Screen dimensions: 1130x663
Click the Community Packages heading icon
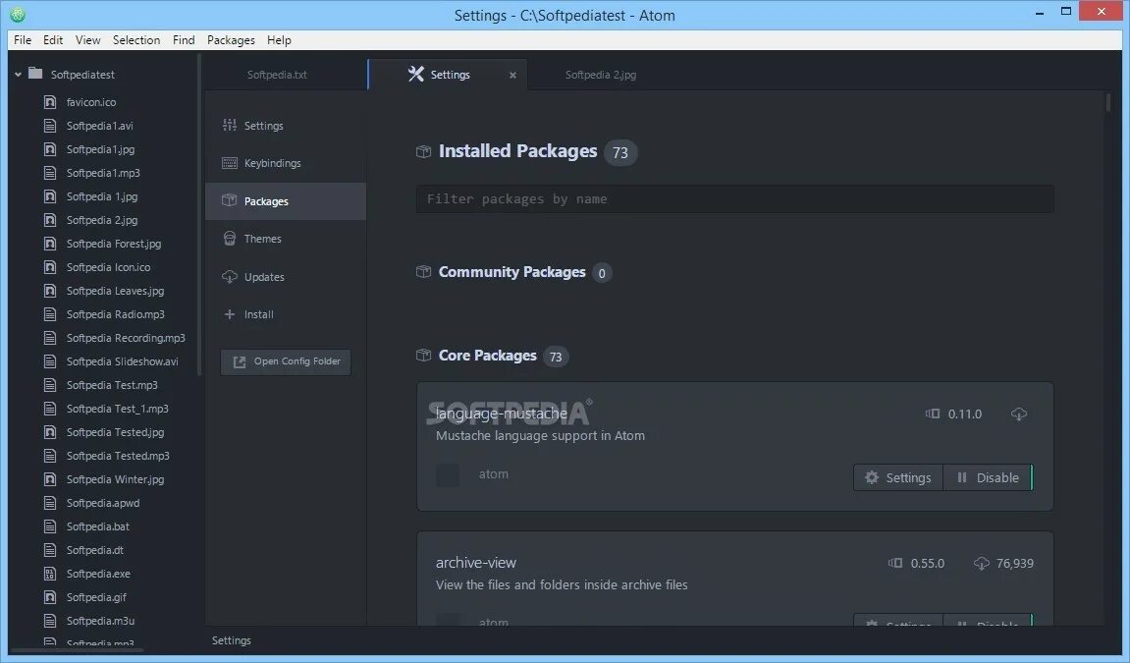click(424, 272)
